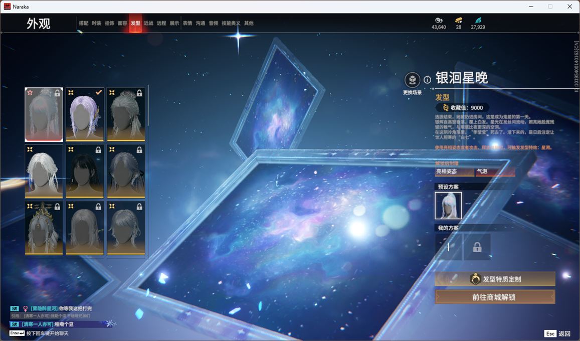Open the info icon beside 银洄星晚
Image resolution: width=580 pixels, height=341 pixels.
click(427, 80)
